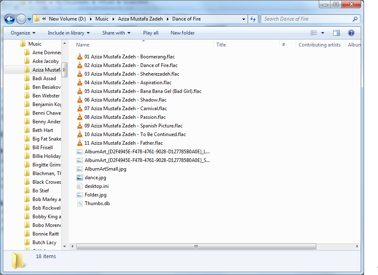Open the Ben Webster folder
The image size is (378, 275).
tap(46, 96)
